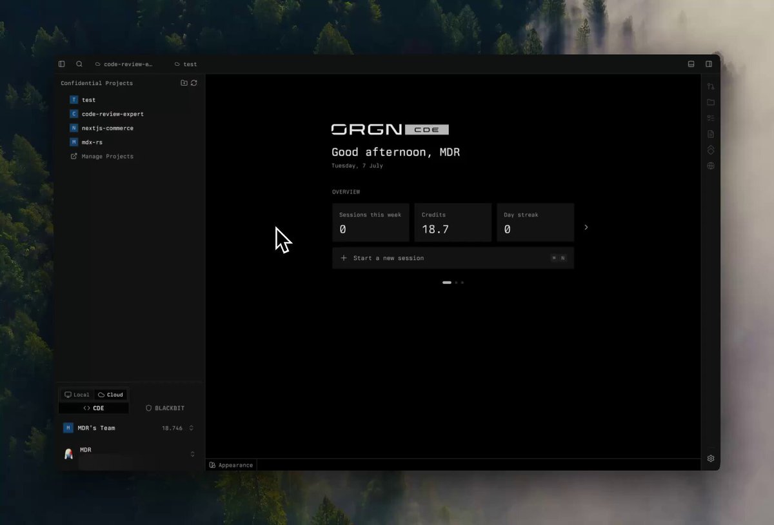774x525 pixels.
Task: Toggle the left sidebar panel icon
Action: coord(62,64)
